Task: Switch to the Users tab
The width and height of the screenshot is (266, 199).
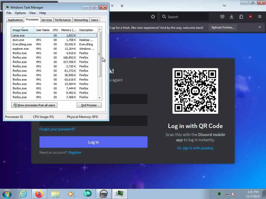Action: [95, 20]
